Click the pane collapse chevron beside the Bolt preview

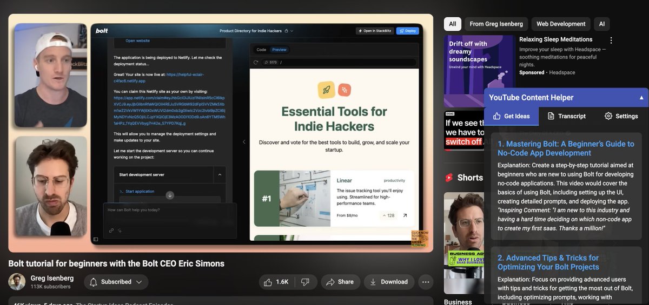pos(243,142)
